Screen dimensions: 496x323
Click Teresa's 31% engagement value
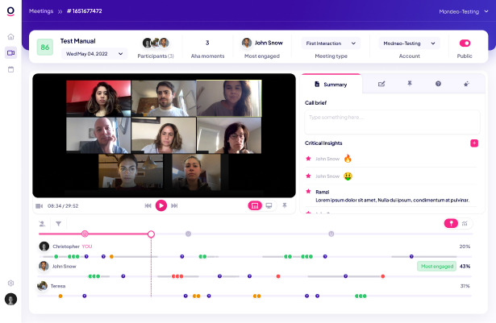(x=465, y=286)
